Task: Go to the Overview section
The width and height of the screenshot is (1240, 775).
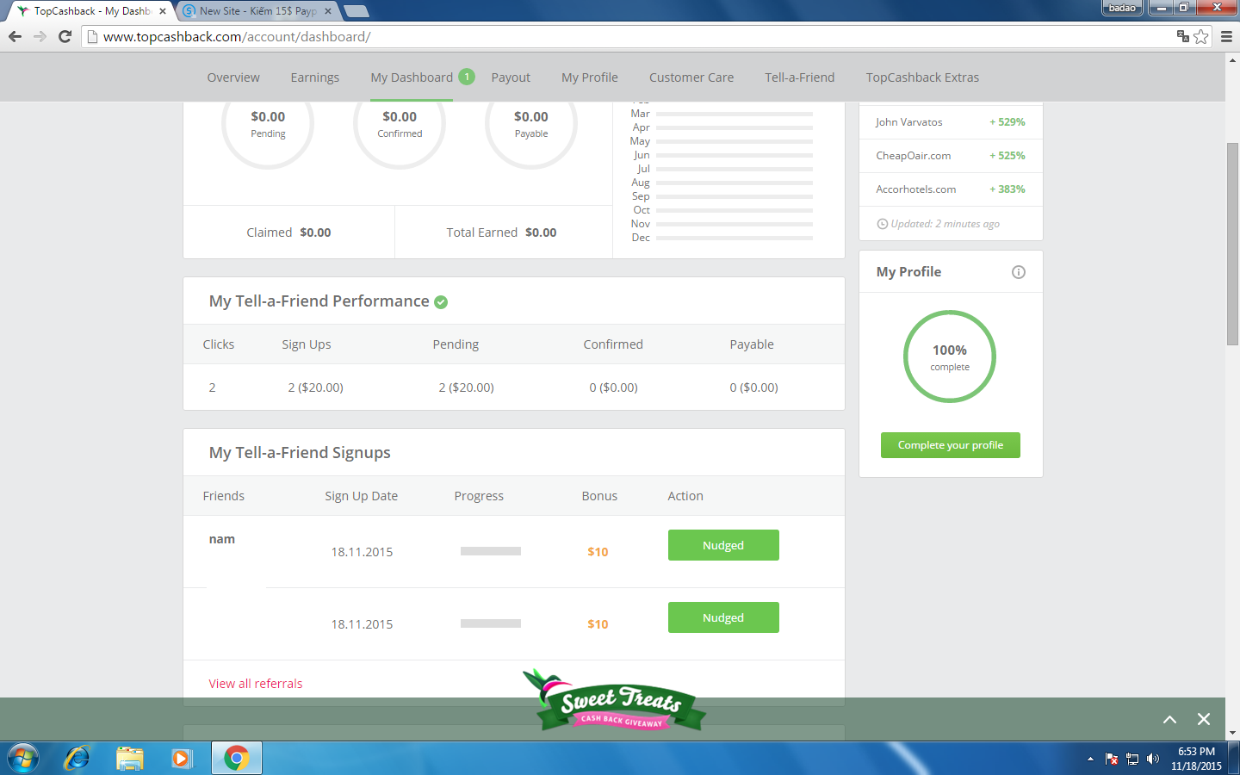Action: tap(233, 77)
